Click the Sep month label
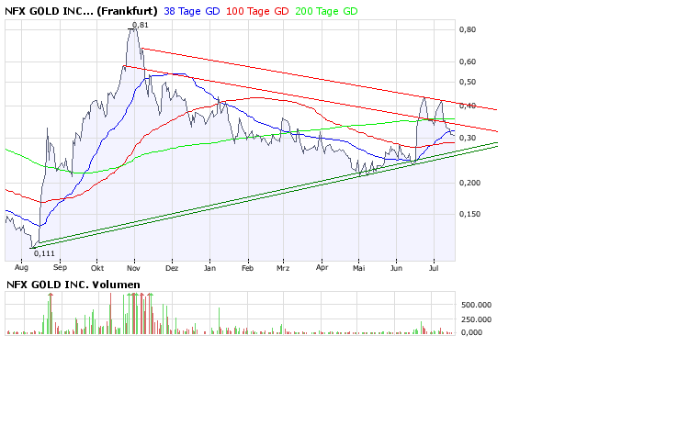The width and height of the screenshot is (678, 436). (60, 268)
